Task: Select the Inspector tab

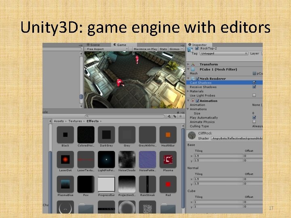Action: 199,45
